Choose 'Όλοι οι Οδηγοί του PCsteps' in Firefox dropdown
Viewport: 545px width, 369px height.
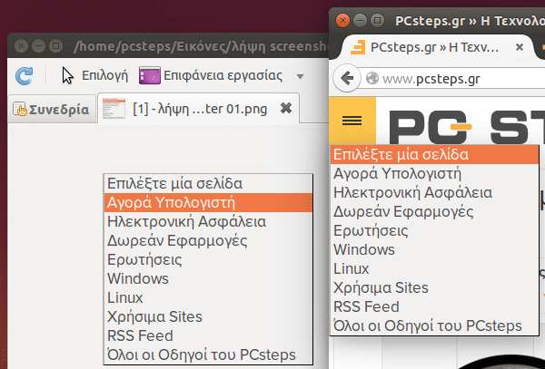[x=434, y=326]
